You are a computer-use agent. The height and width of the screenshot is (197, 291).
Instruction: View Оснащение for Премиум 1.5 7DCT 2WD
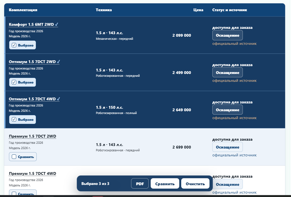227,147
